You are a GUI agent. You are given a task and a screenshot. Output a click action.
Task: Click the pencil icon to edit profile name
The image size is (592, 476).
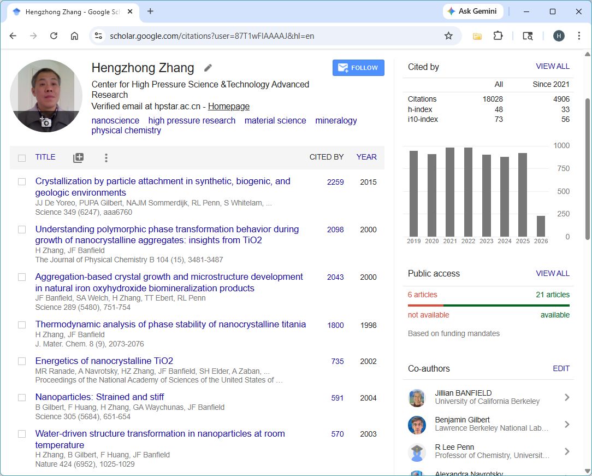pos(208,68)
